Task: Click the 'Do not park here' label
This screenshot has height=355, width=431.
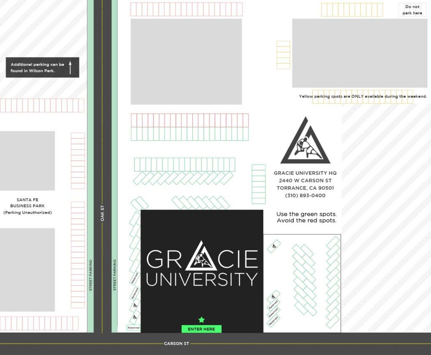Action: coord(412,10)
